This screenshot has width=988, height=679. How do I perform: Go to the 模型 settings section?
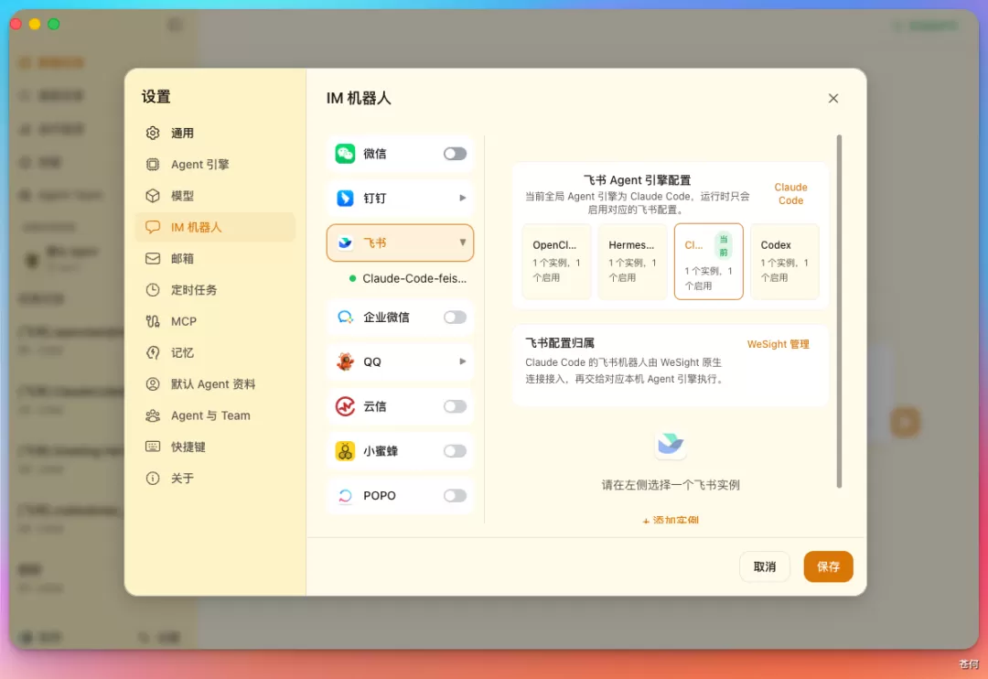pos(215,196)
